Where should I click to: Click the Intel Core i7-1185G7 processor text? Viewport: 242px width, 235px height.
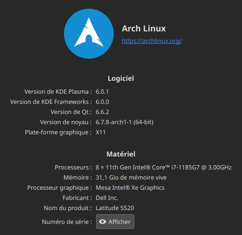click(163, 168)
